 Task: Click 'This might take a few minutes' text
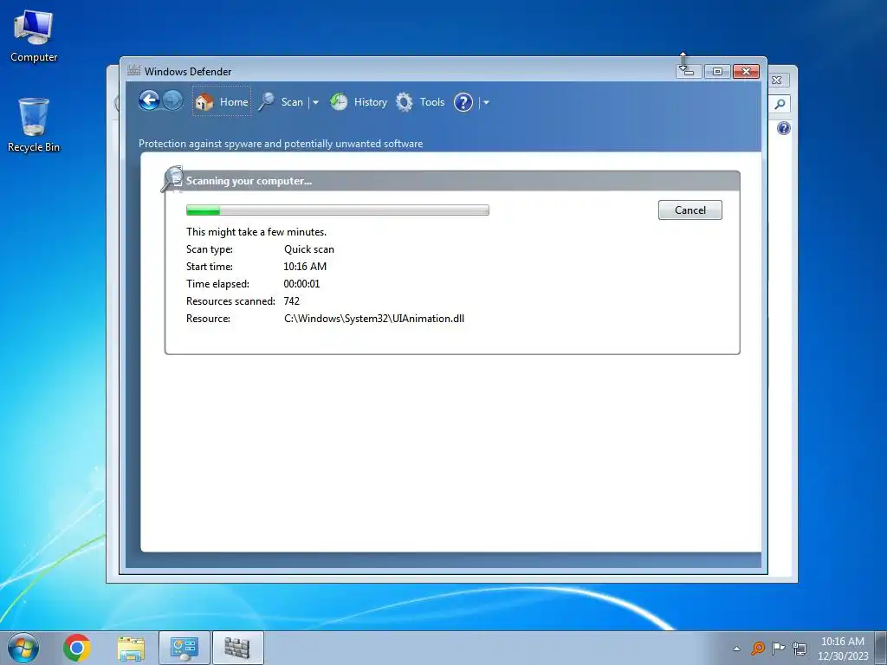pyautogui.click(x=256, y=232)
